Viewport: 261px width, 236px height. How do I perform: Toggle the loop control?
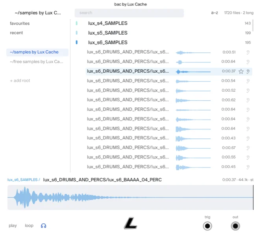pyautogui.click(x=29, y=225)
